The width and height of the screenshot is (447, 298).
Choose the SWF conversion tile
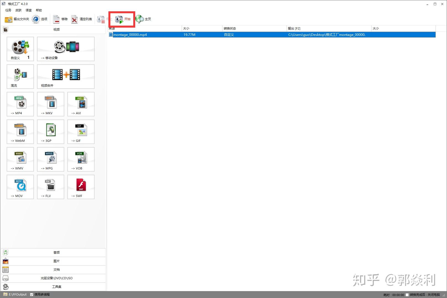(x=81, y=187)
